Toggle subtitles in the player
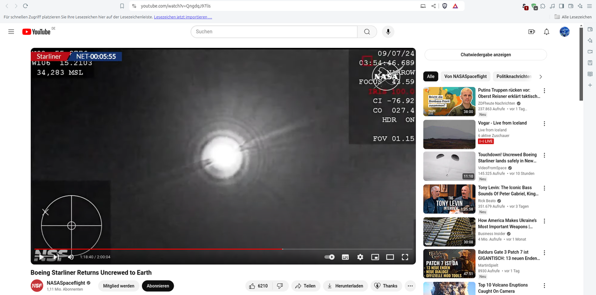Image resolution: width=596 pixels, height=295 pixels. point(345,257)
